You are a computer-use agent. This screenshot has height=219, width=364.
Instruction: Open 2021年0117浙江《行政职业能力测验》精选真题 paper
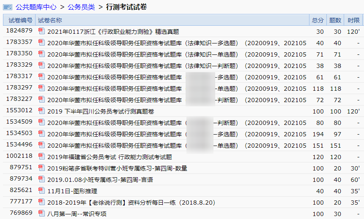tap(113, 32)
